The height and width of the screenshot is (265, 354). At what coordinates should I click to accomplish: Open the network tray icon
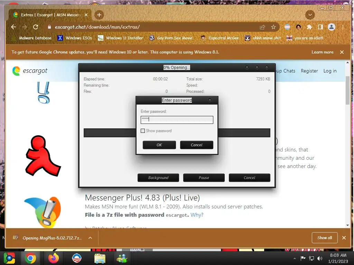point(311,258)
